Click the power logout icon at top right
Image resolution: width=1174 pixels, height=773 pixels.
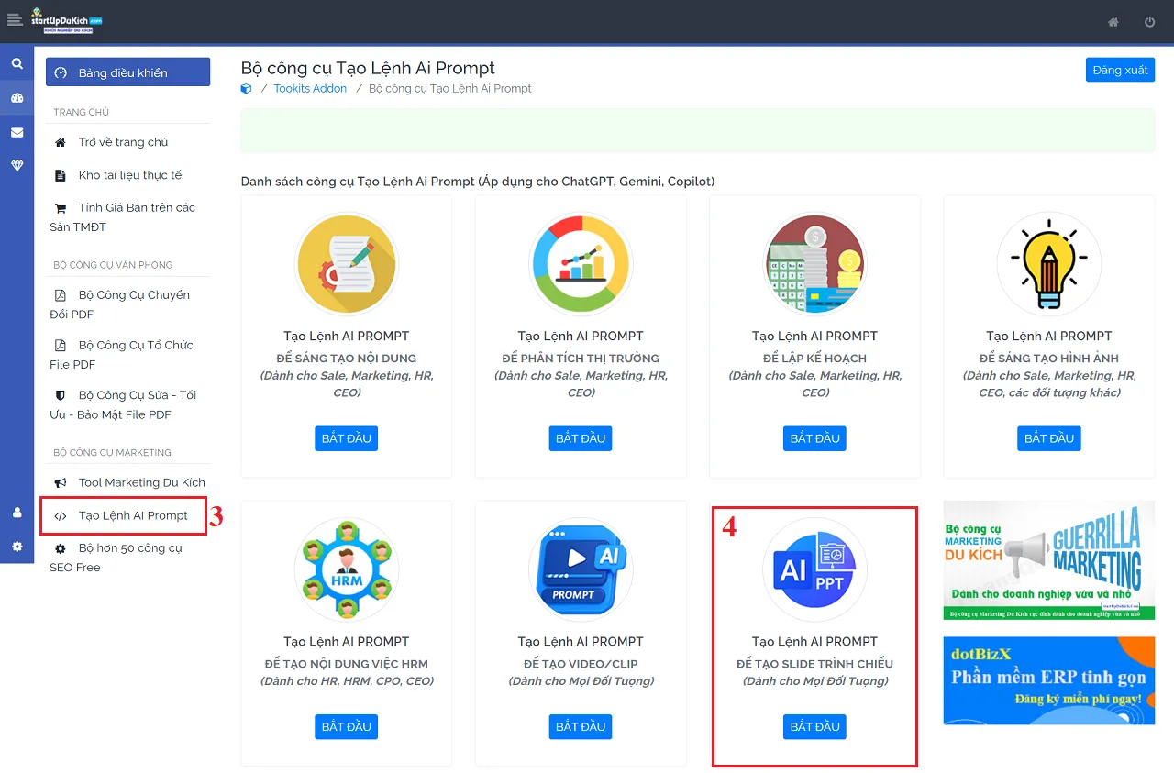tap(1149, 22)
